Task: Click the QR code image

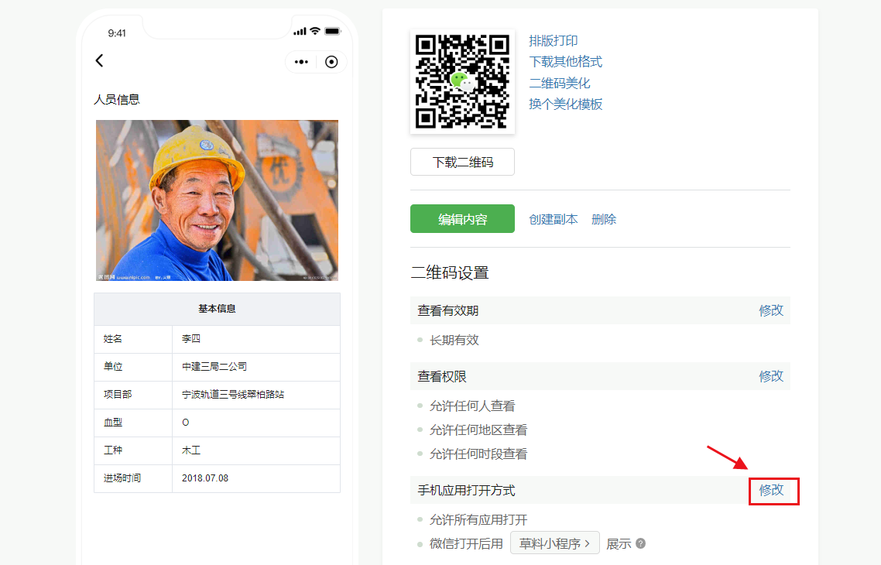Action: 462,81
